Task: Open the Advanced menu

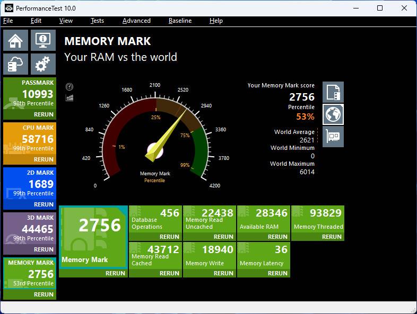Action: (x=136, y=21)
